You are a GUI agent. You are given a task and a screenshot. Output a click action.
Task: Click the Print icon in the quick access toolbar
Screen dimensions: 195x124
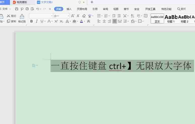[27, 9]
